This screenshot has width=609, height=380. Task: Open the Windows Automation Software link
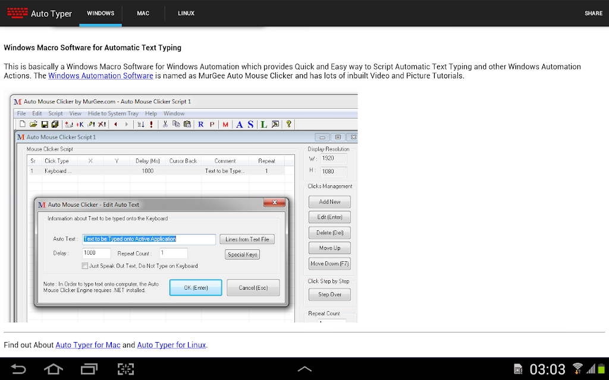[x=101, y=75]
